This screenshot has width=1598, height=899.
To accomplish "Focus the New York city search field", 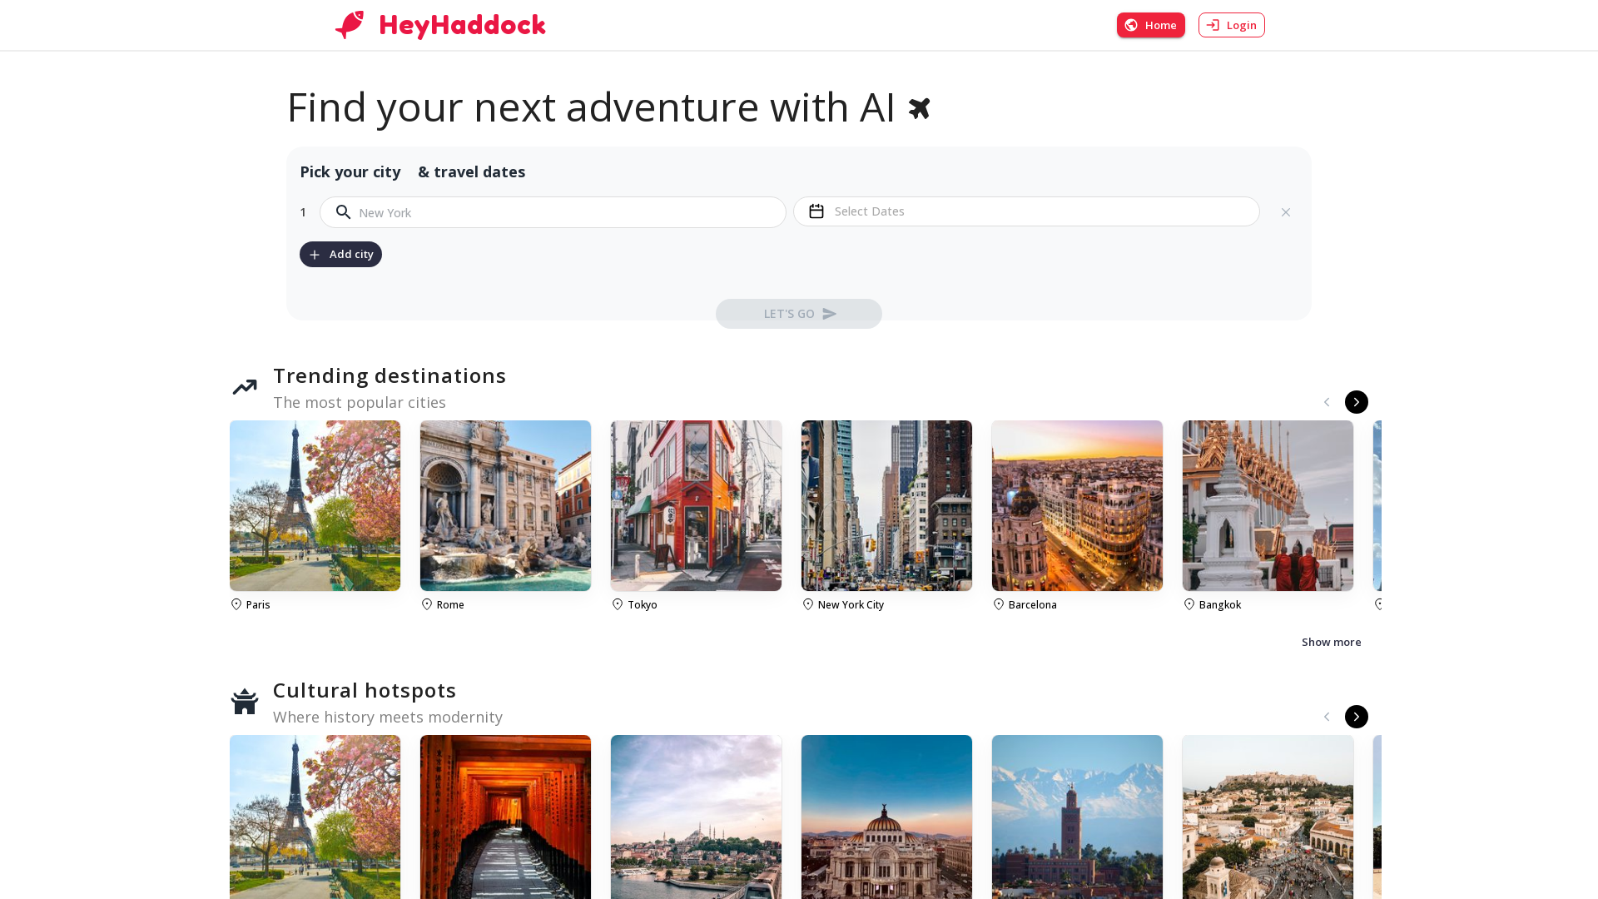I will 553,212.
